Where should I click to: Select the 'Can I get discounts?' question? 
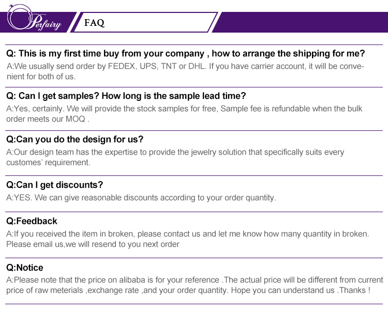54,185
